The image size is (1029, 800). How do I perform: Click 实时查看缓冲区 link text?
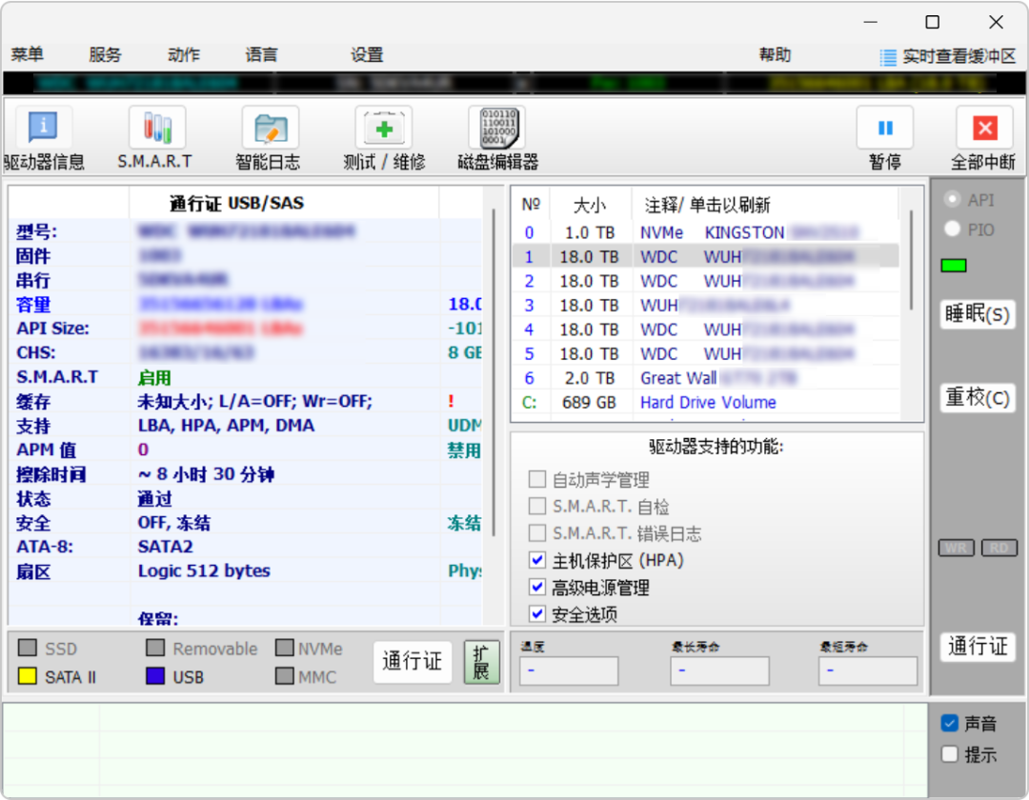pos(958,56)
